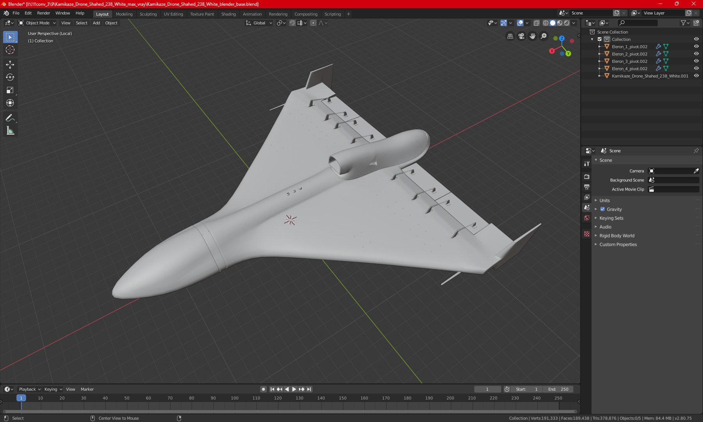Expand Eleron_2_pivot.002 in outliner

(x=600, y=54)
